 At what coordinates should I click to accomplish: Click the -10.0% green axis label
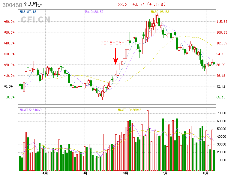pos(9,97)
